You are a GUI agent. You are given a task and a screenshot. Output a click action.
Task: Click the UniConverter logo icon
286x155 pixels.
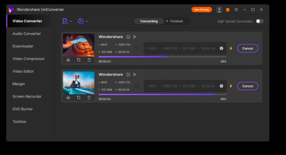pyautogui.click(x=11, y=9)
